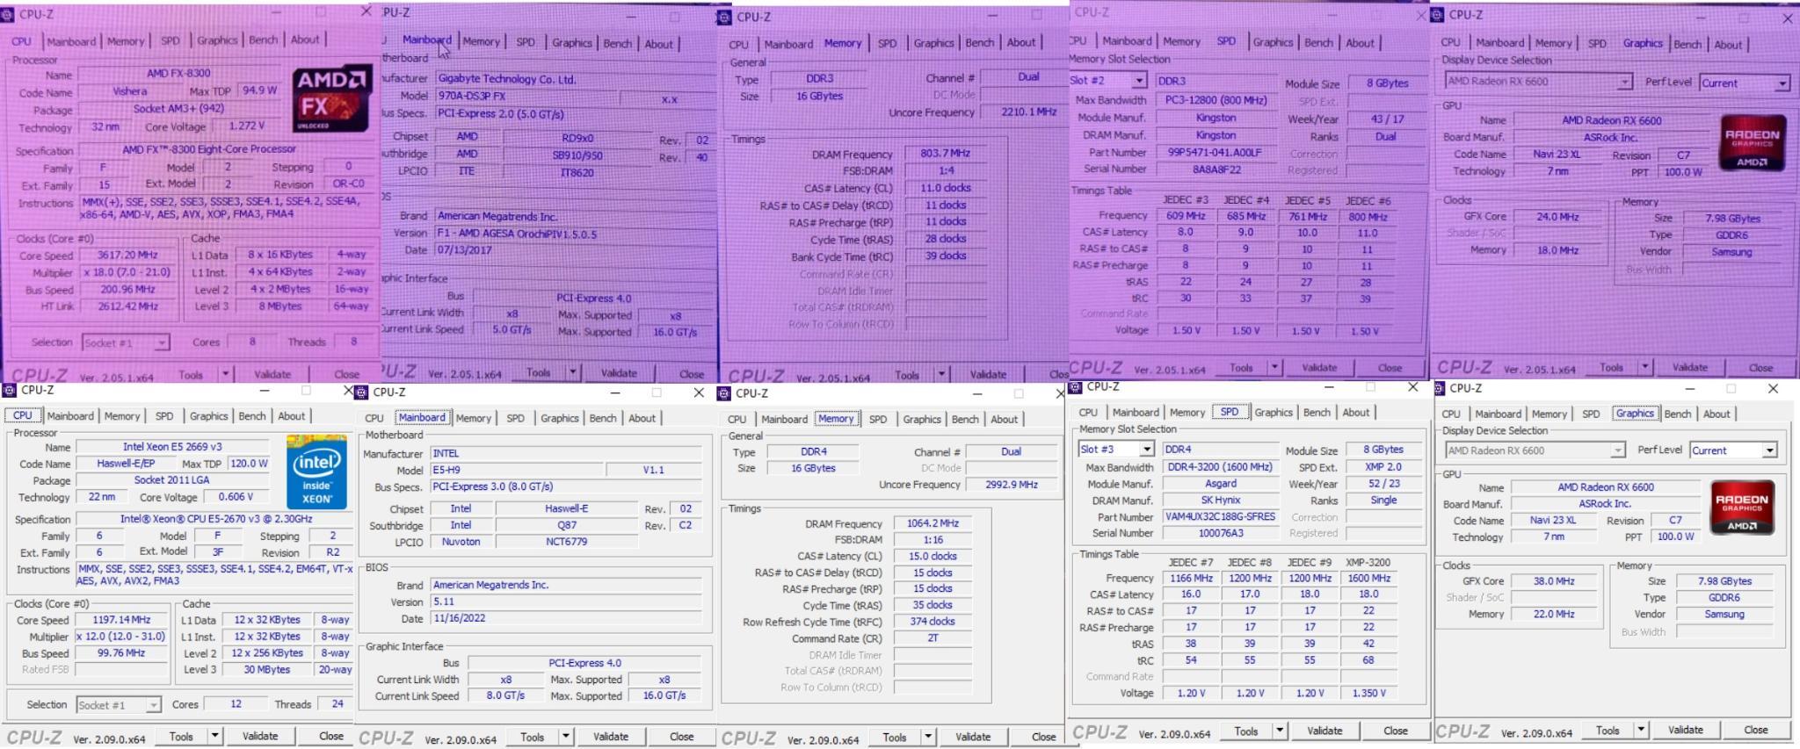The image size is (1800, 749).
Task: Click the 'XMP 2.0' SPD Ext. value
Action: (x=1383, y=467)
